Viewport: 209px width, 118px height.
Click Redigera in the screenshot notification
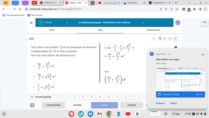160,103
